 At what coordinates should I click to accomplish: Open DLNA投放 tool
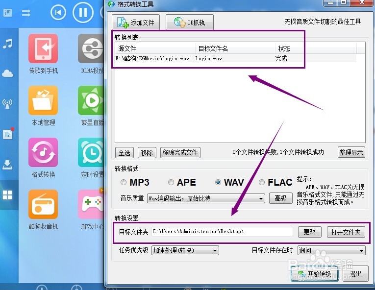pyautogui.click(x=91, y=48)
